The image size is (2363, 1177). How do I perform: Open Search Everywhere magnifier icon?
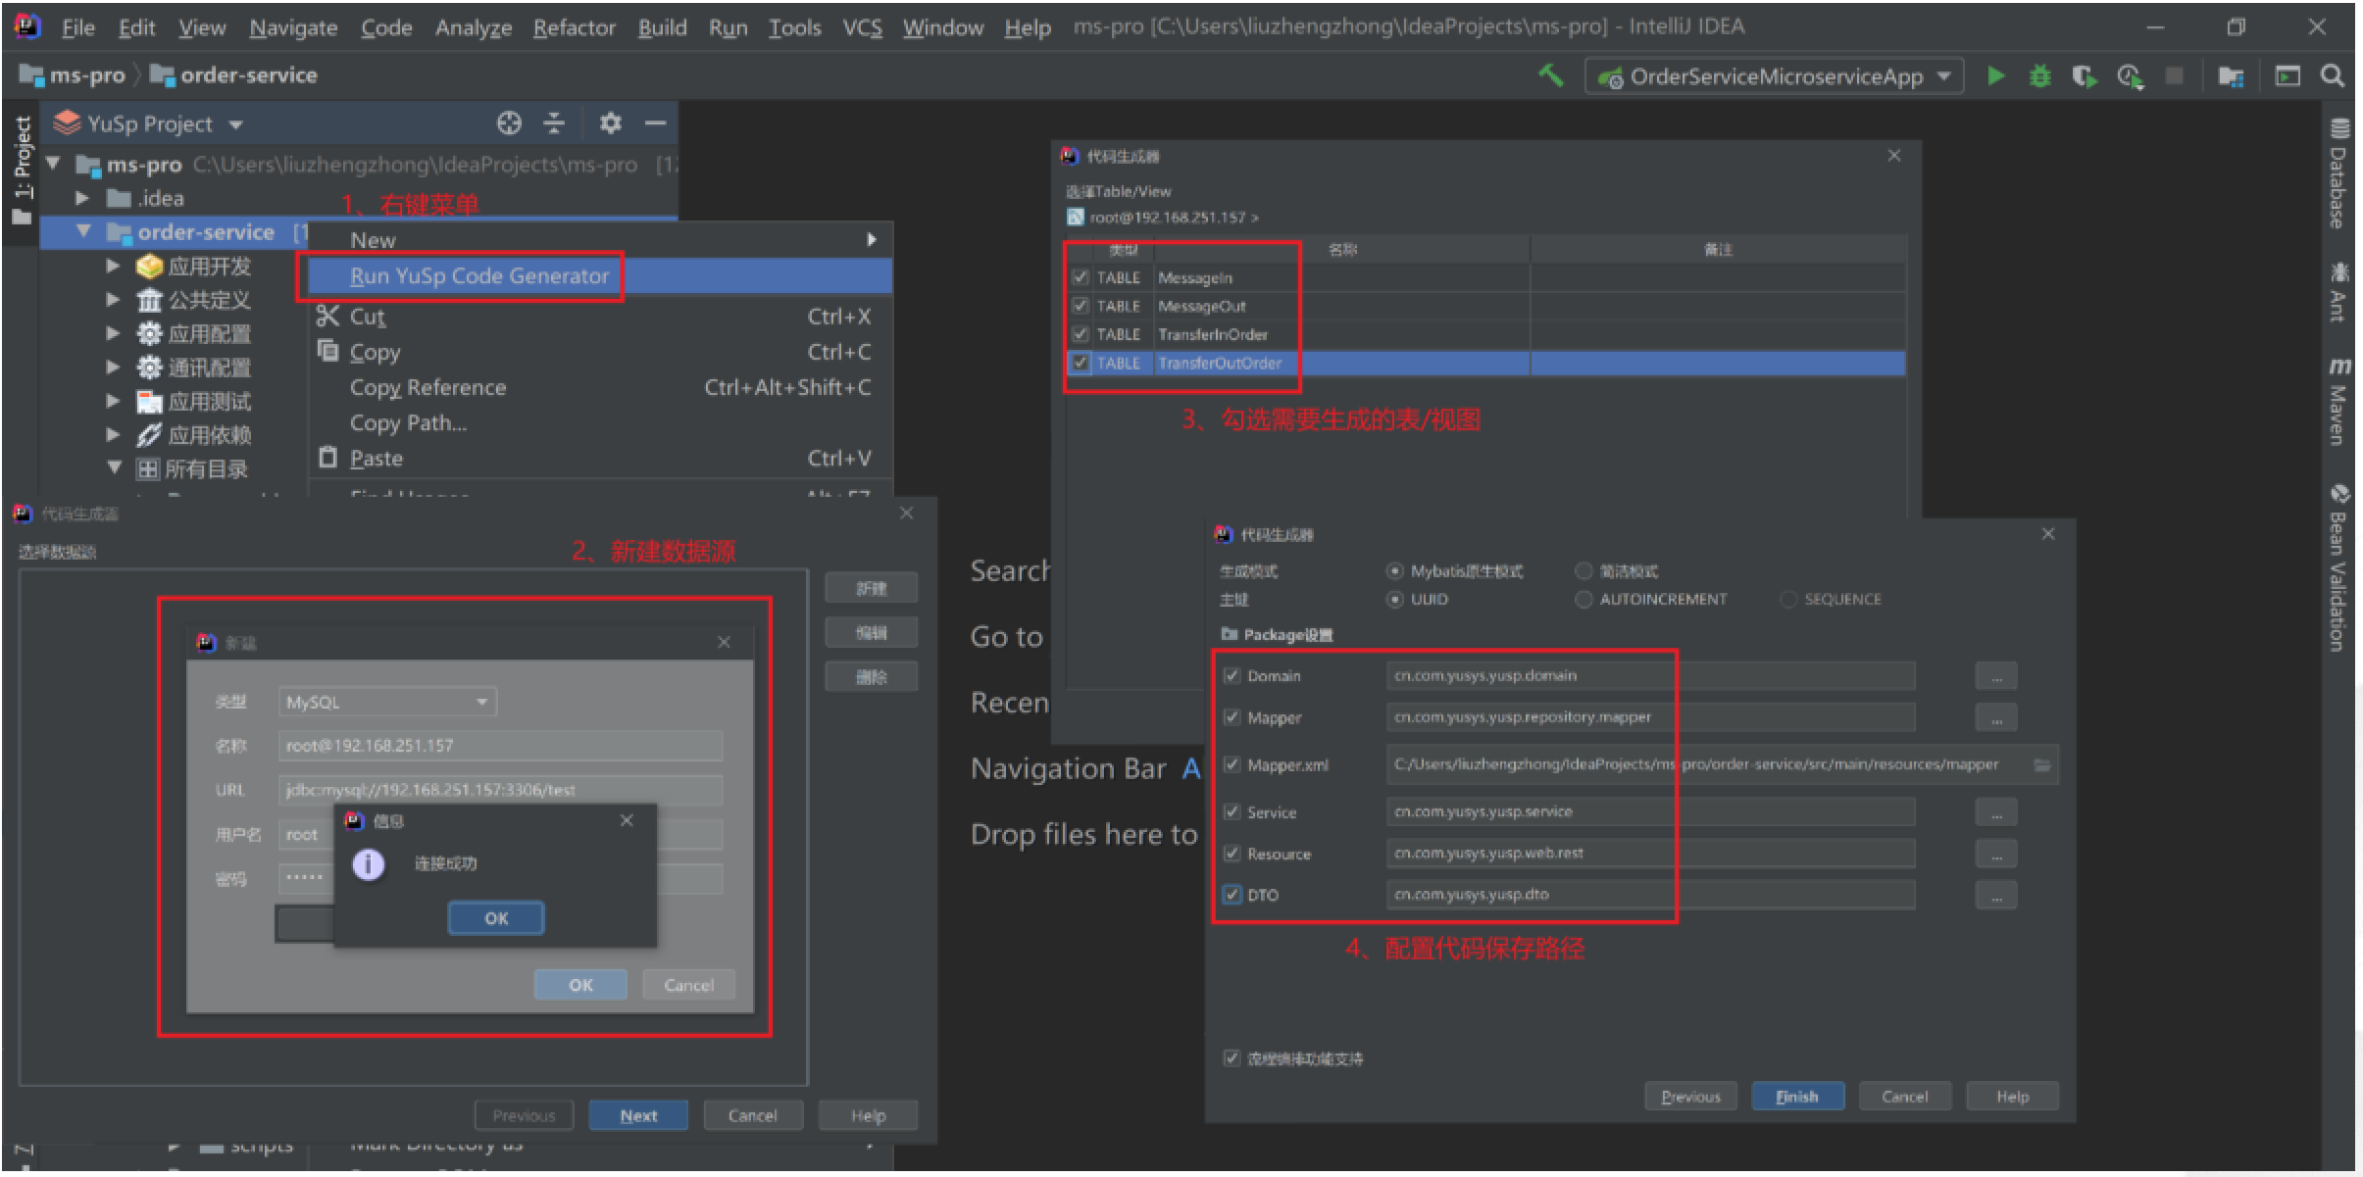pyautogui.click(x=2333, y=76)
